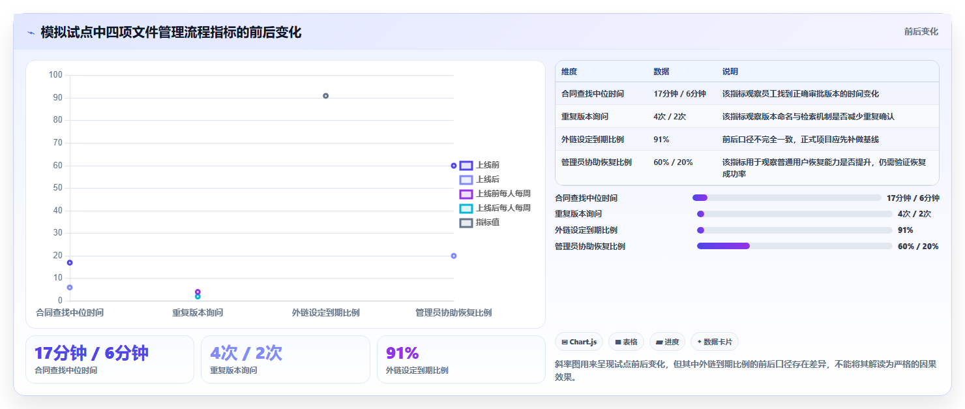Click the 说明 column header

click(730, 72)
